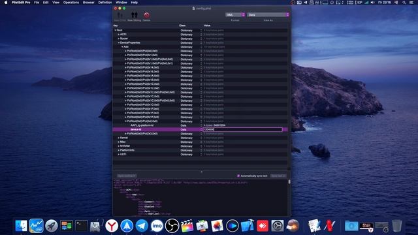
Task: Open the View menu
Action: tap(56, 3)
